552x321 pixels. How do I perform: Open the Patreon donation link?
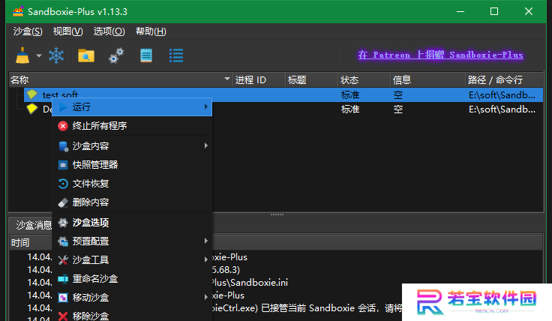[x=440, y=55]
